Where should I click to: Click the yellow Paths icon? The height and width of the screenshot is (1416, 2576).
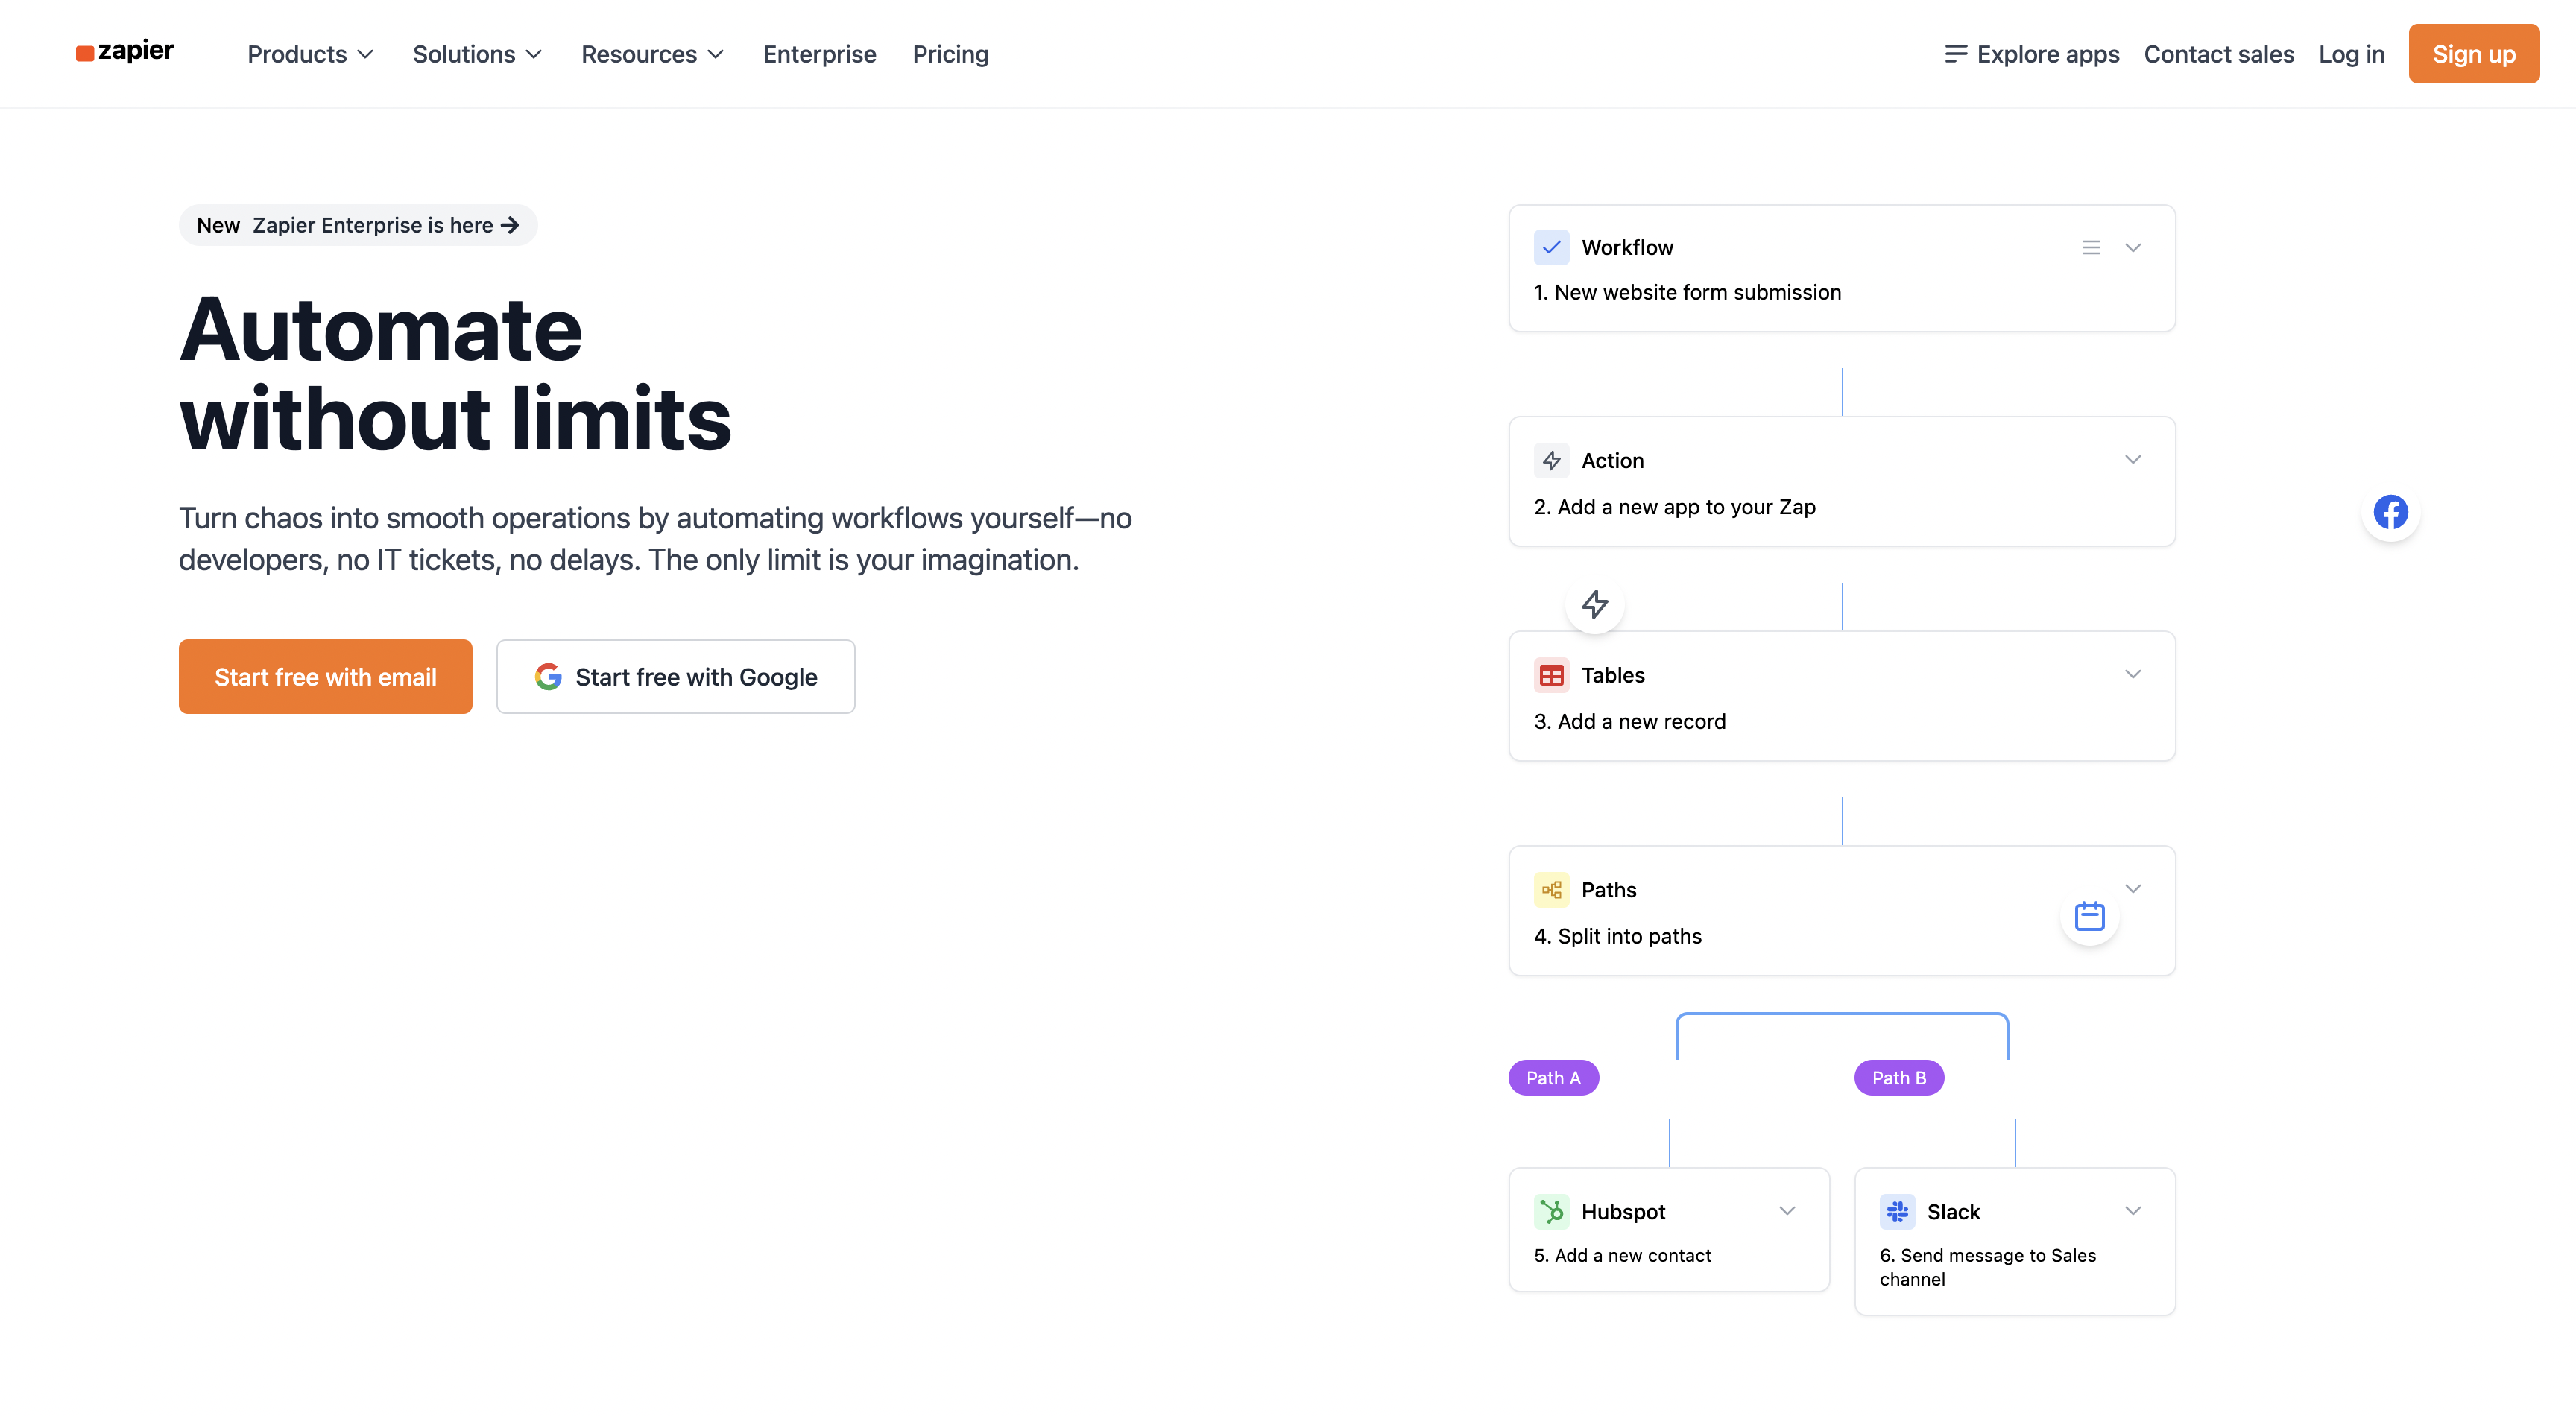[1551, 890]
